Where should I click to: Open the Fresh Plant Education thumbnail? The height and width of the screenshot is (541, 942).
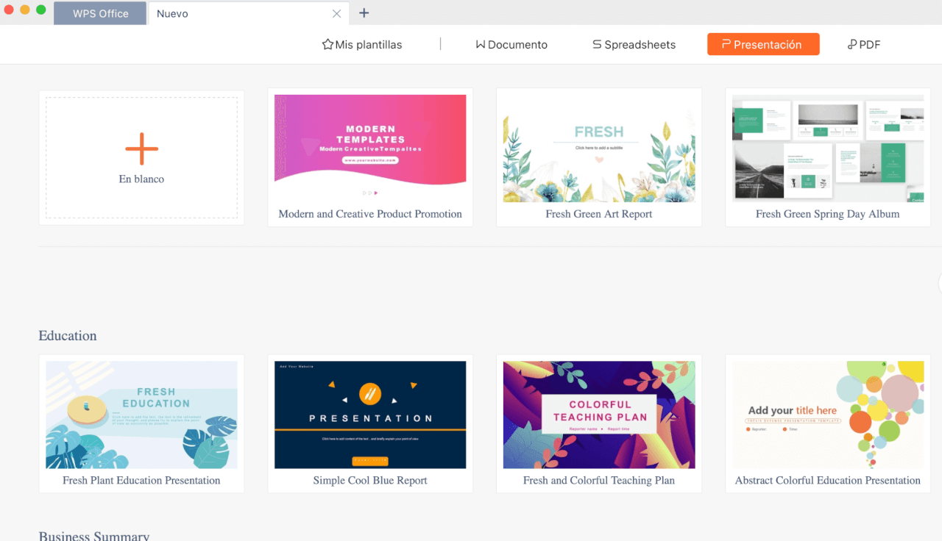click(x=141, y=415)
